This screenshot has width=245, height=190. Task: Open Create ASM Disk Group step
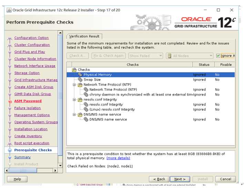[x=34, y=87]
